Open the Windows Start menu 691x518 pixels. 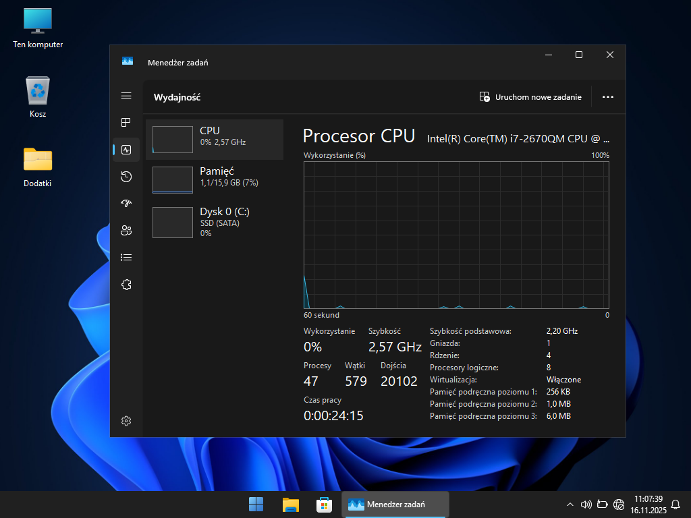coord(256,505)
